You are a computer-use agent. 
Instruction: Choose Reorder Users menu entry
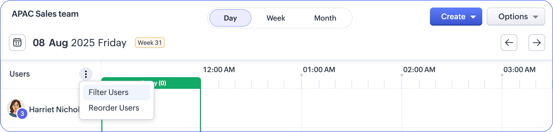114,108
